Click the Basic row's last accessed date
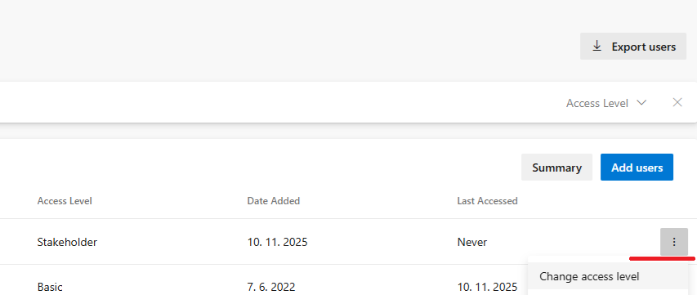697x295 pixels. (487, 287)
